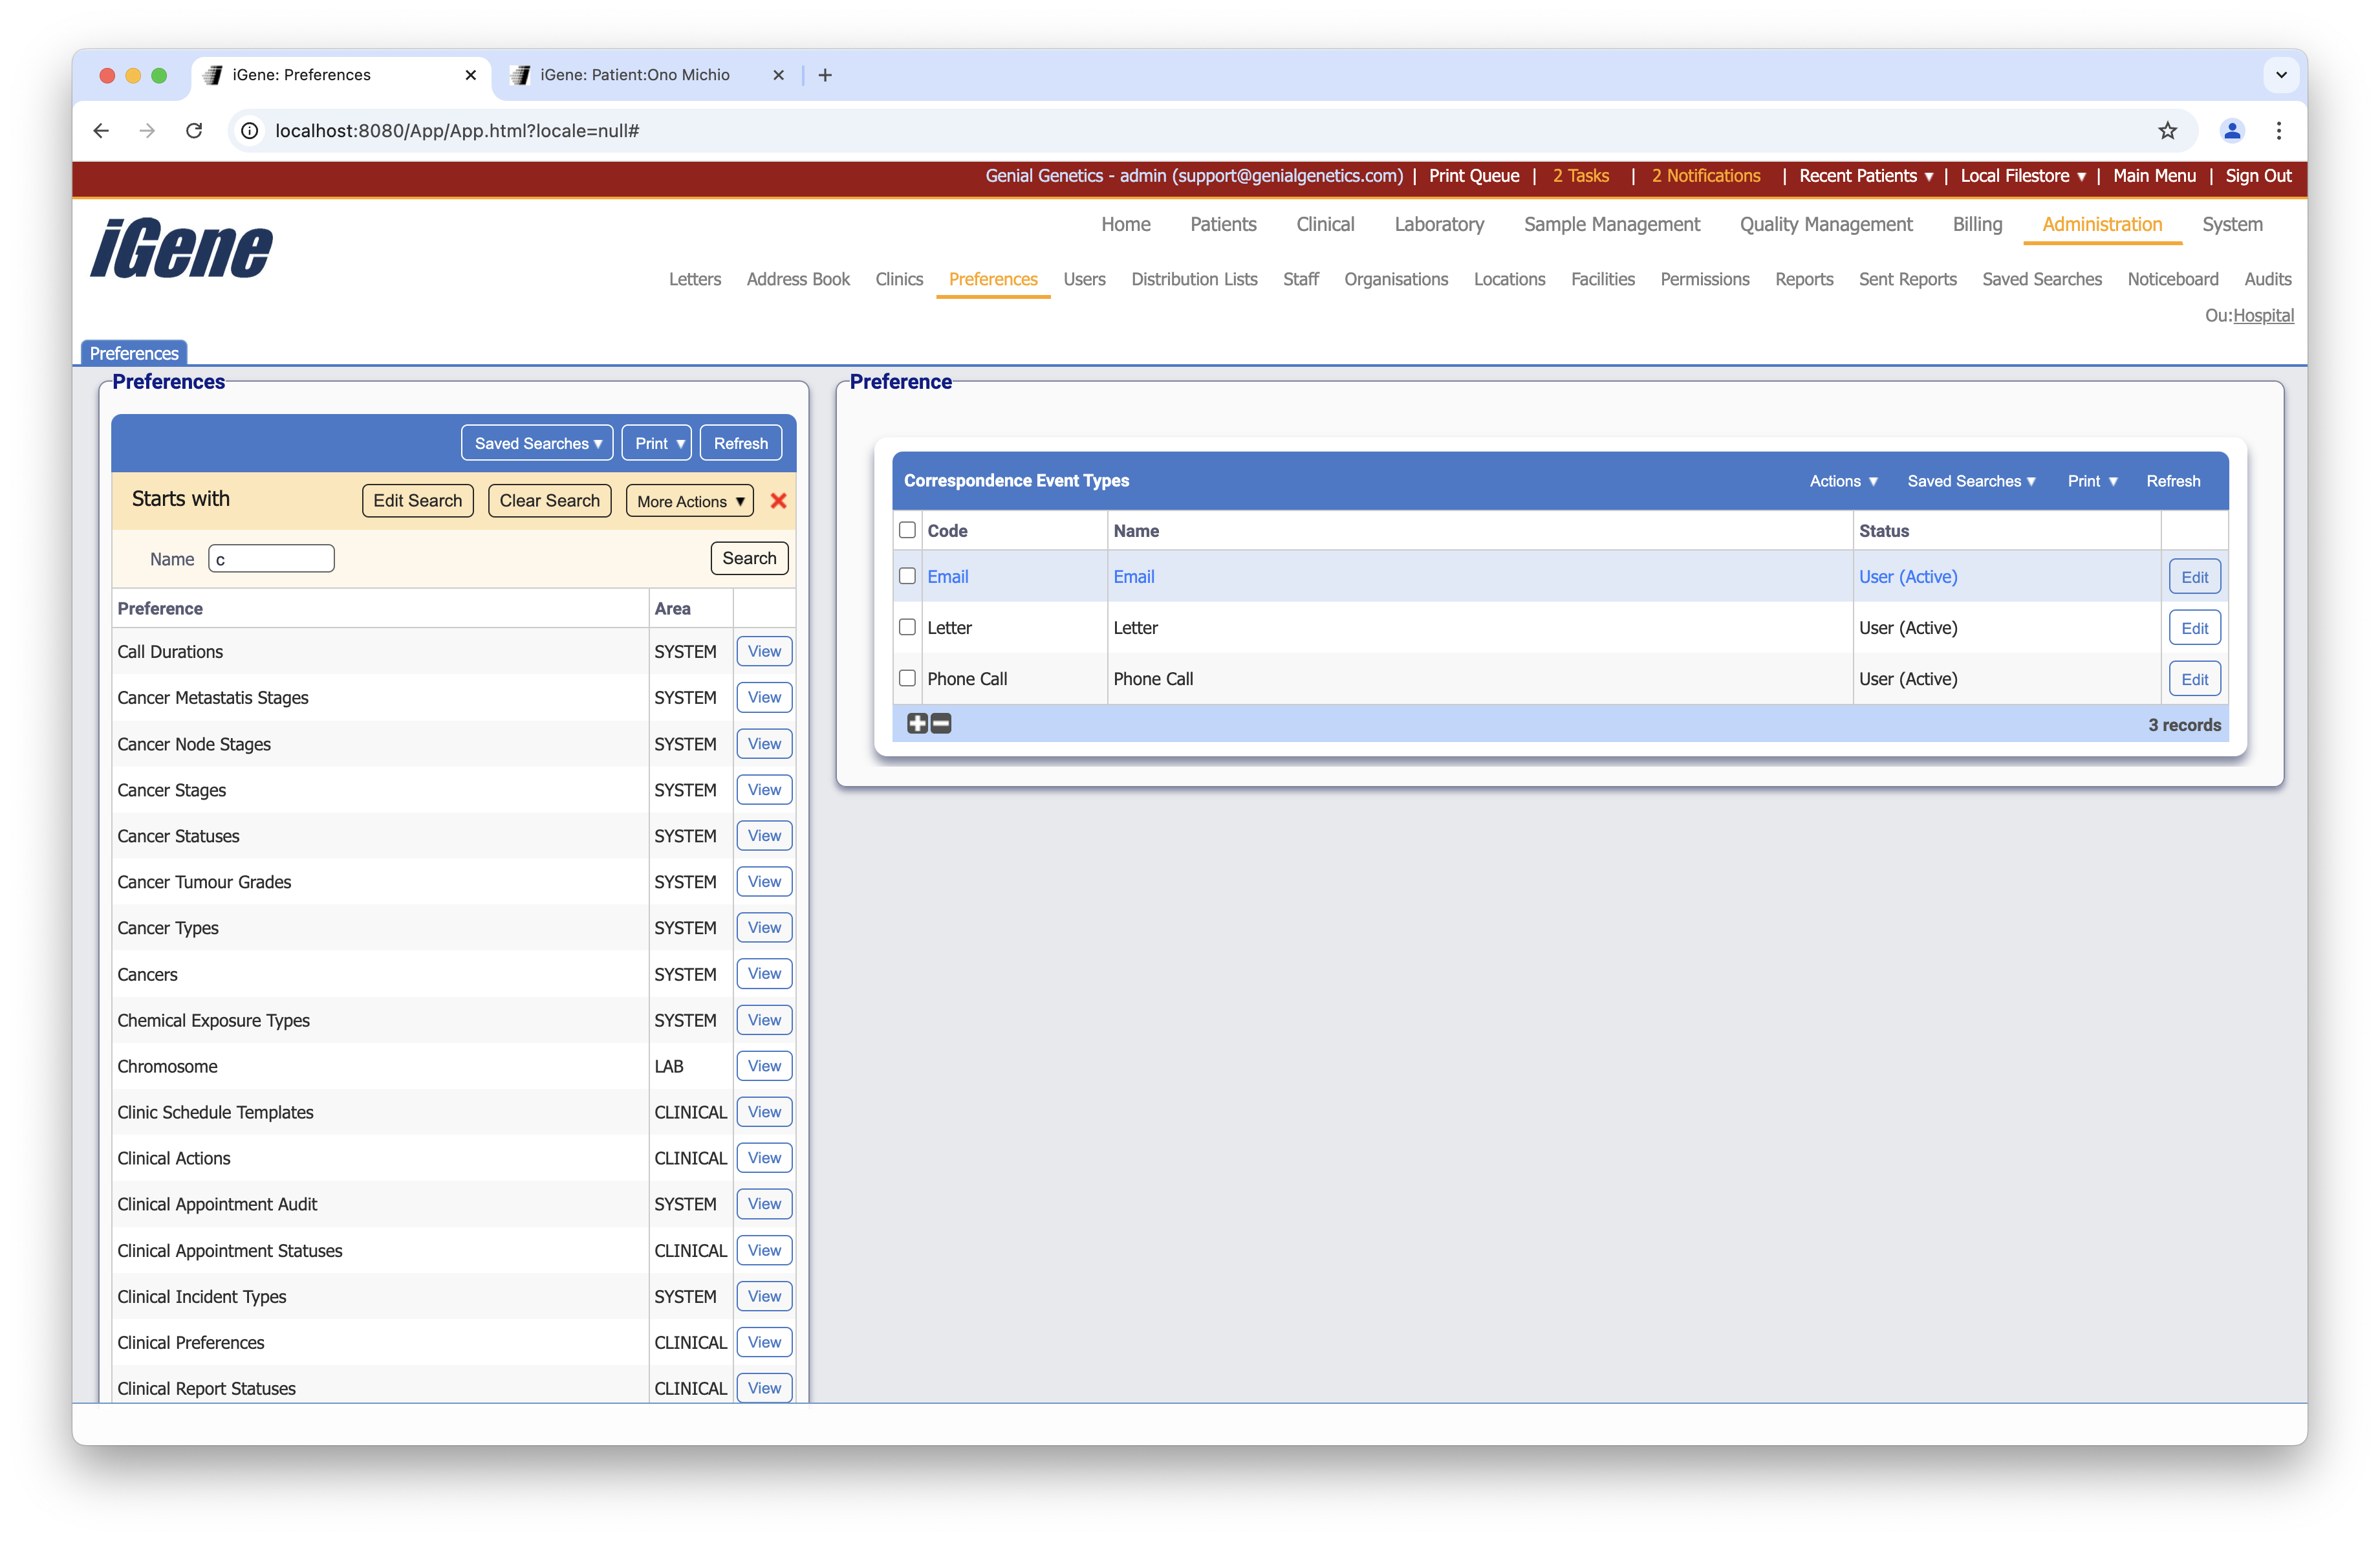The width and height of the screenshot is (2380, 1541).
Task: Bookmark this page with the star icon
Action: (2167, 131)
